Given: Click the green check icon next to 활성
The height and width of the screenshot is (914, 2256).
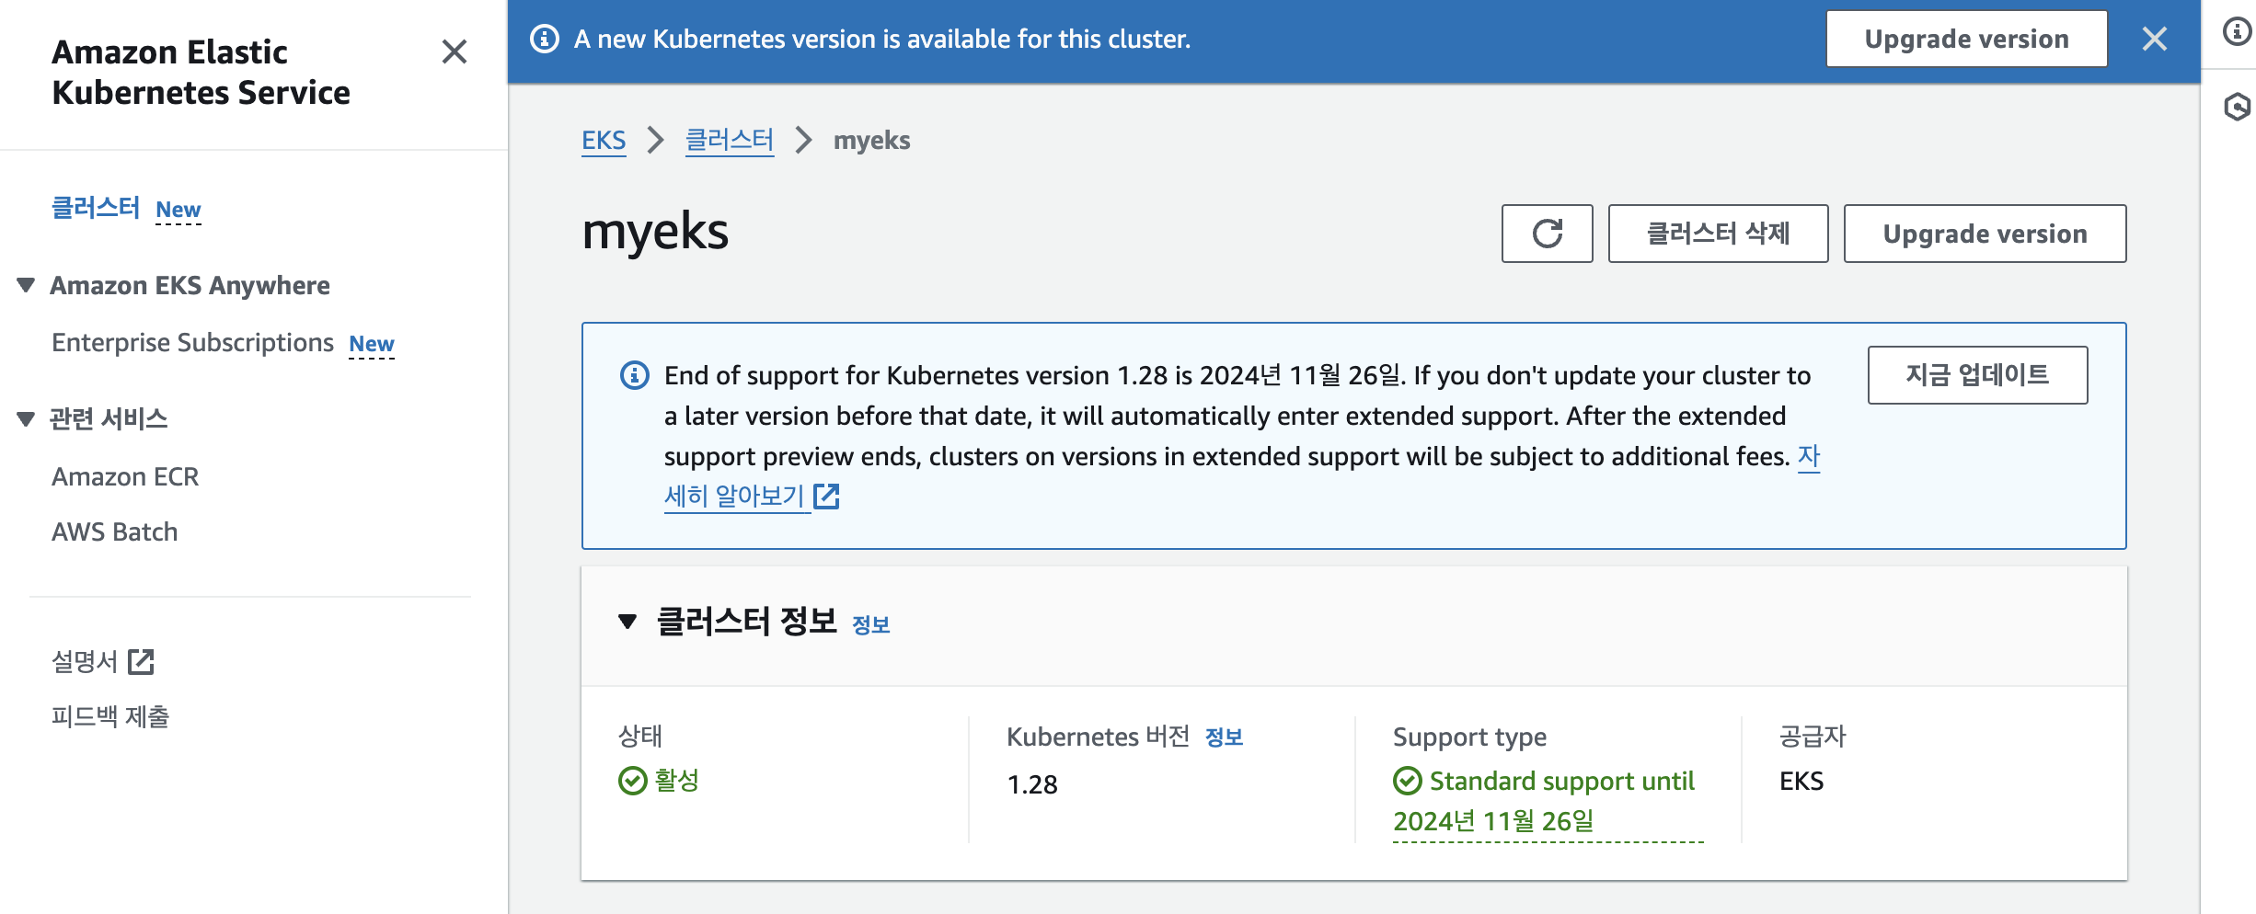Looking at the screenshot, I should [633, 781].
